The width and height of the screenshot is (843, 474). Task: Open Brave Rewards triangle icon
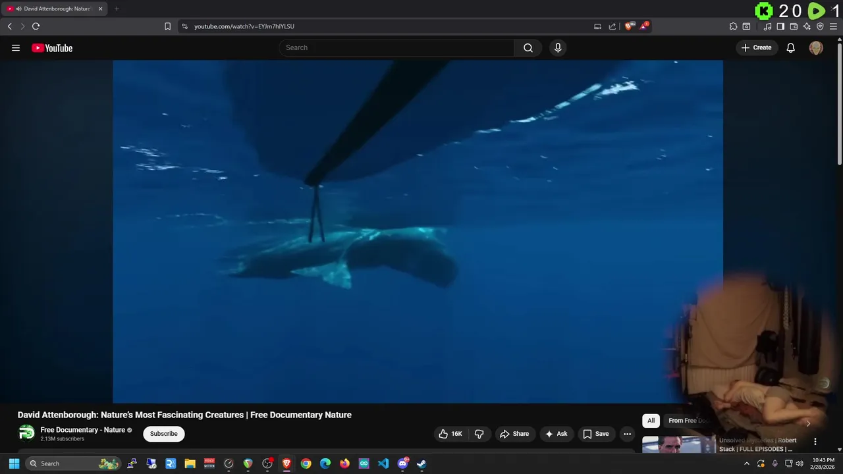point(644,26)
